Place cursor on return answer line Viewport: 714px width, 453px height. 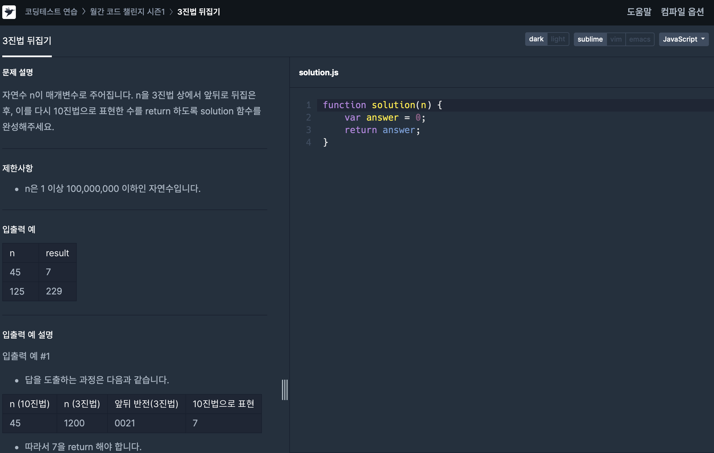click(382, 130)
